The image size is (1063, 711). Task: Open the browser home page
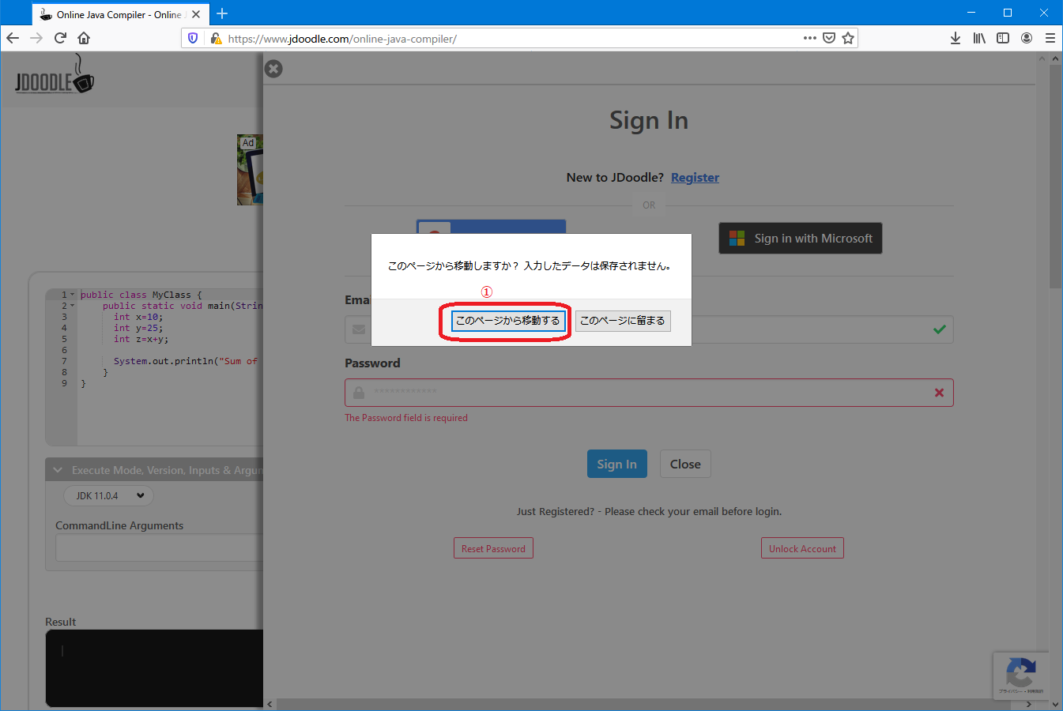[84, 38]
